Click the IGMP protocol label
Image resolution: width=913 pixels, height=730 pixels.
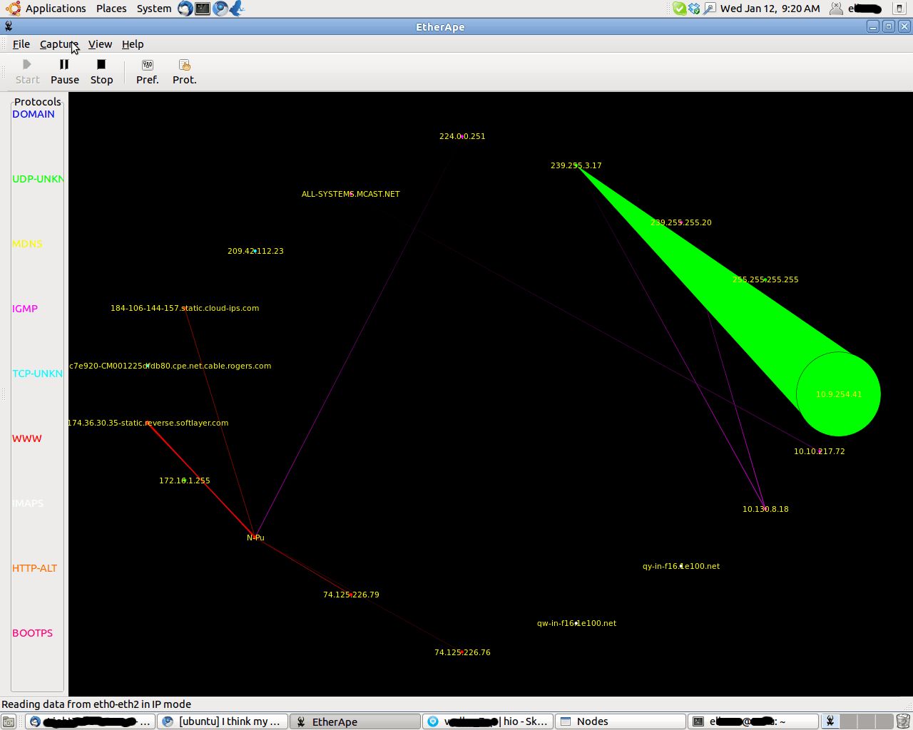pyautogui.click(x=25, y=309)
